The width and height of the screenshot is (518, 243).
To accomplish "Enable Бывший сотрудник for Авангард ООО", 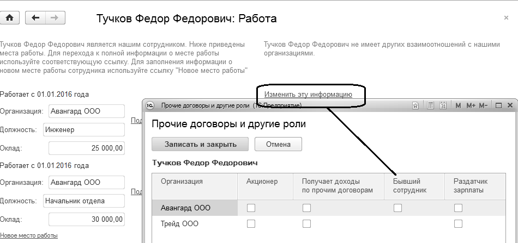I will click(x=397, y=208).
